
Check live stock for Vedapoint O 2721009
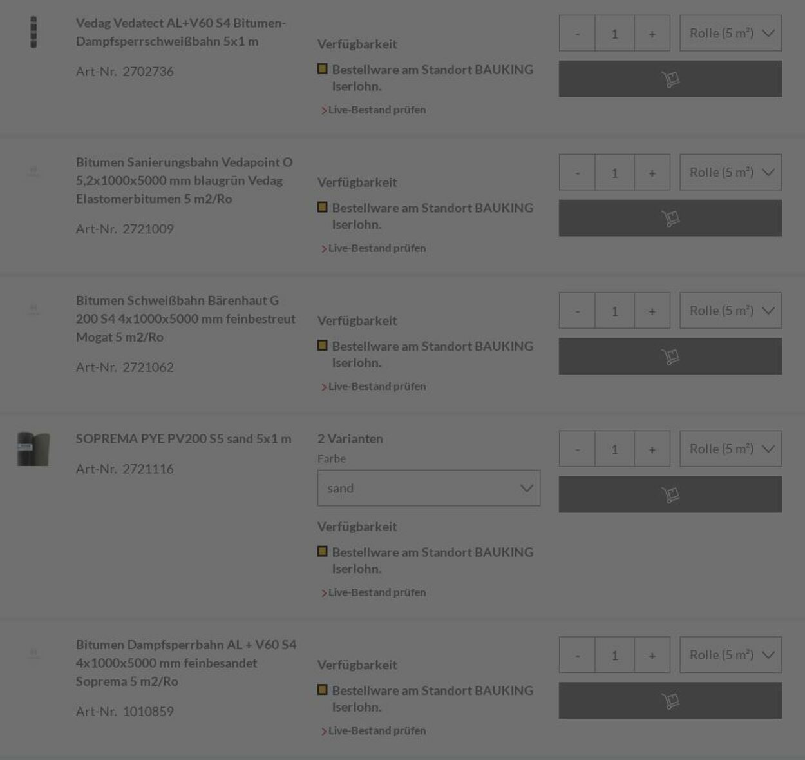tap(374, 248)
